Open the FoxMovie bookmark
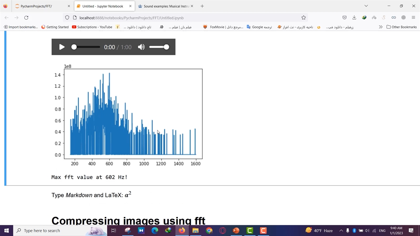This screenshot has width=420, height=236. 223,27
